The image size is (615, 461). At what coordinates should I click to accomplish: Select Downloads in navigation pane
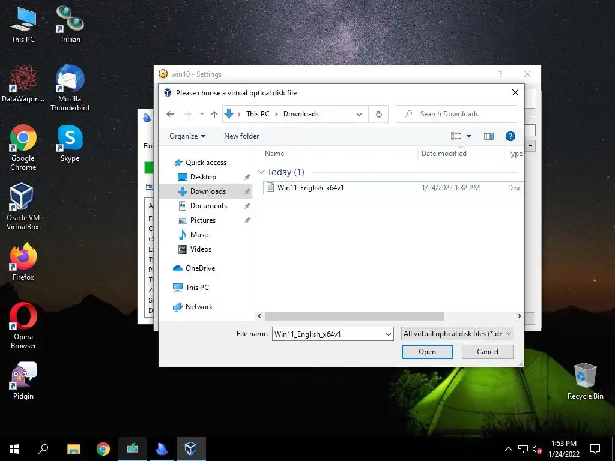pyautogui.click(x=208, y=191)
